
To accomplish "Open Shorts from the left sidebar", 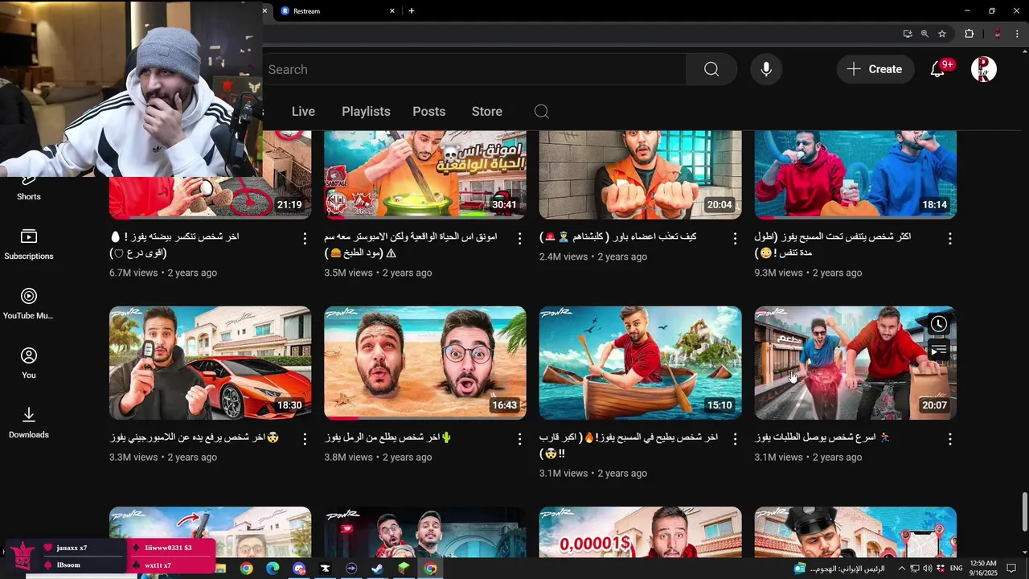I will pos(29,187).
